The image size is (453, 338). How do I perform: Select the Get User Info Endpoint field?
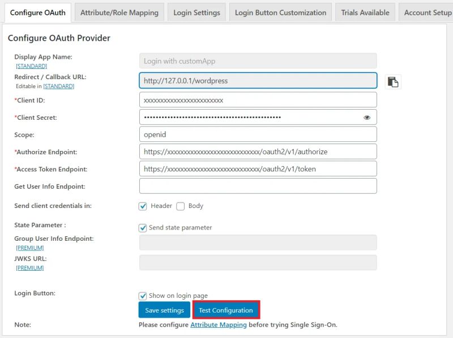click(258, 185)
